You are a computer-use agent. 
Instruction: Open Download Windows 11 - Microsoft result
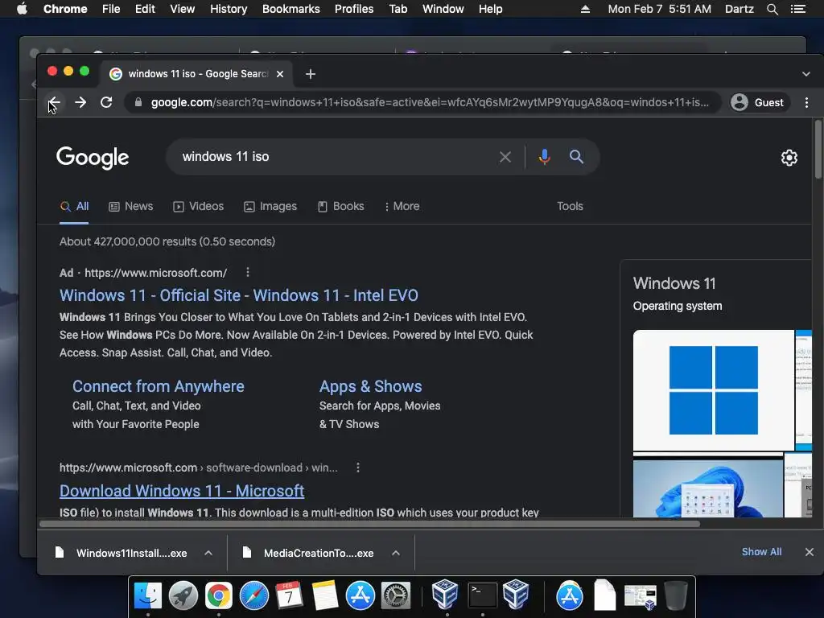[x=182, y=491]
